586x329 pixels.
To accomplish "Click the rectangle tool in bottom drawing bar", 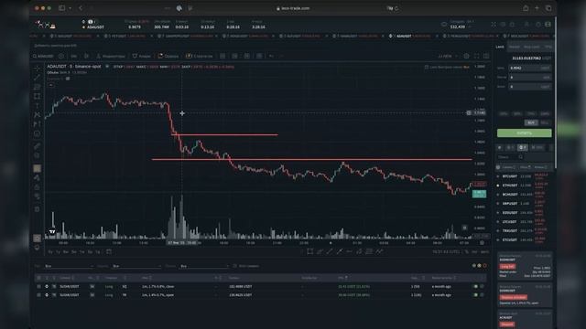I will pos(309,252).
